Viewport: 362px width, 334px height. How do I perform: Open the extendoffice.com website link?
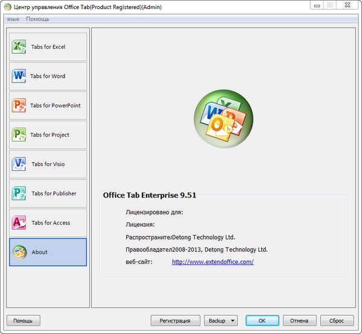[x=213, y=262]
